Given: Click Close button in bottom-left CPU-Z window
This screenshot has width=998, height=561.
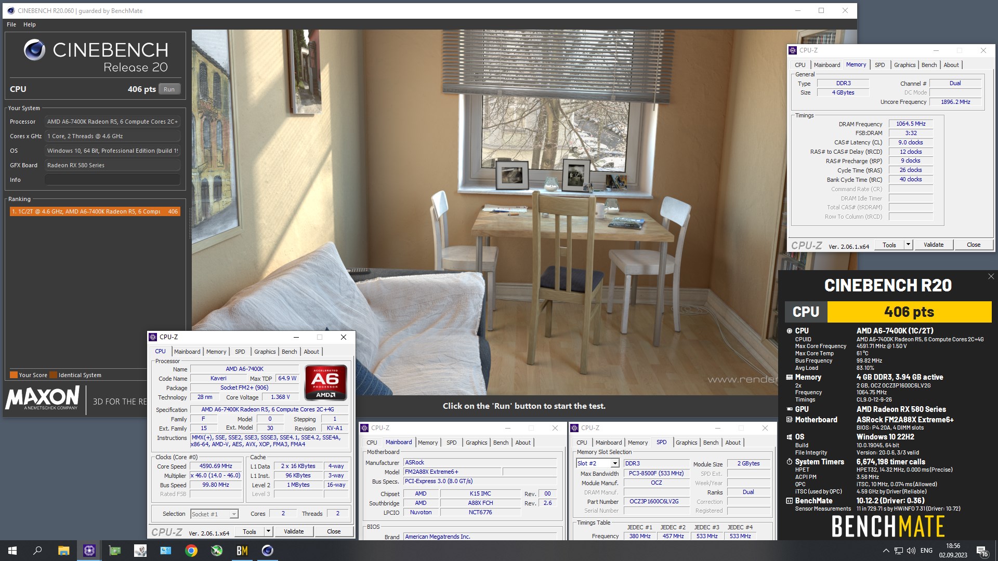Looking at the screenshot, I should (334, 531).
